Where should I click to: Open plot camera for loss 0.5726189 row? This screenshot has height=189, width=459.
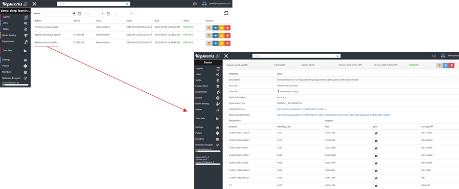(x=376, y=186)
